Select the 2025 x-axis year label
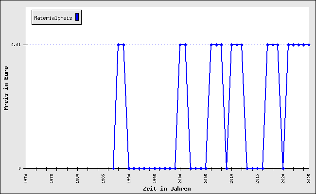This screenshot has height=194, width=316. (x=309, y=177)
